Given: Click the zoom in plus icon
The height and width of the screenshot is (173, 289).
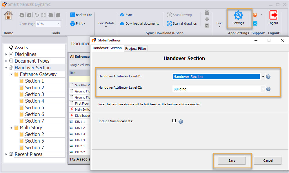Looking at the screenshot, I should pos(51,15).
